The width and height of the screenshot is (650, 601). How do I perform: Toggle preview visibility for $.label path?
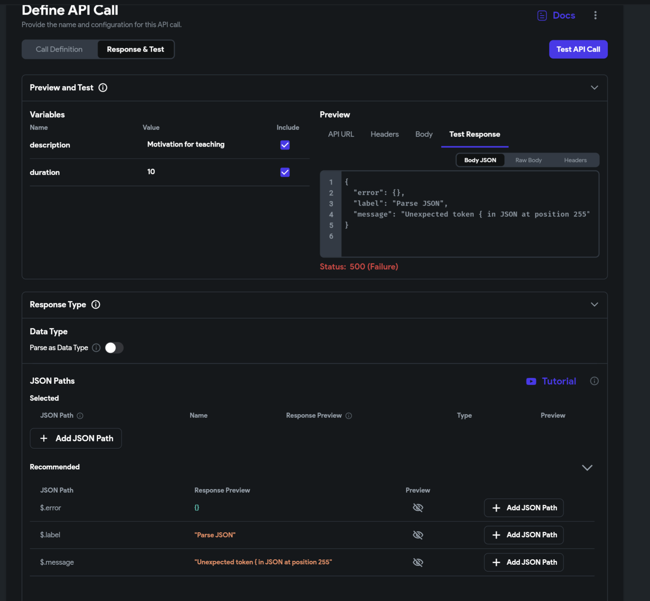pos(418,535)
